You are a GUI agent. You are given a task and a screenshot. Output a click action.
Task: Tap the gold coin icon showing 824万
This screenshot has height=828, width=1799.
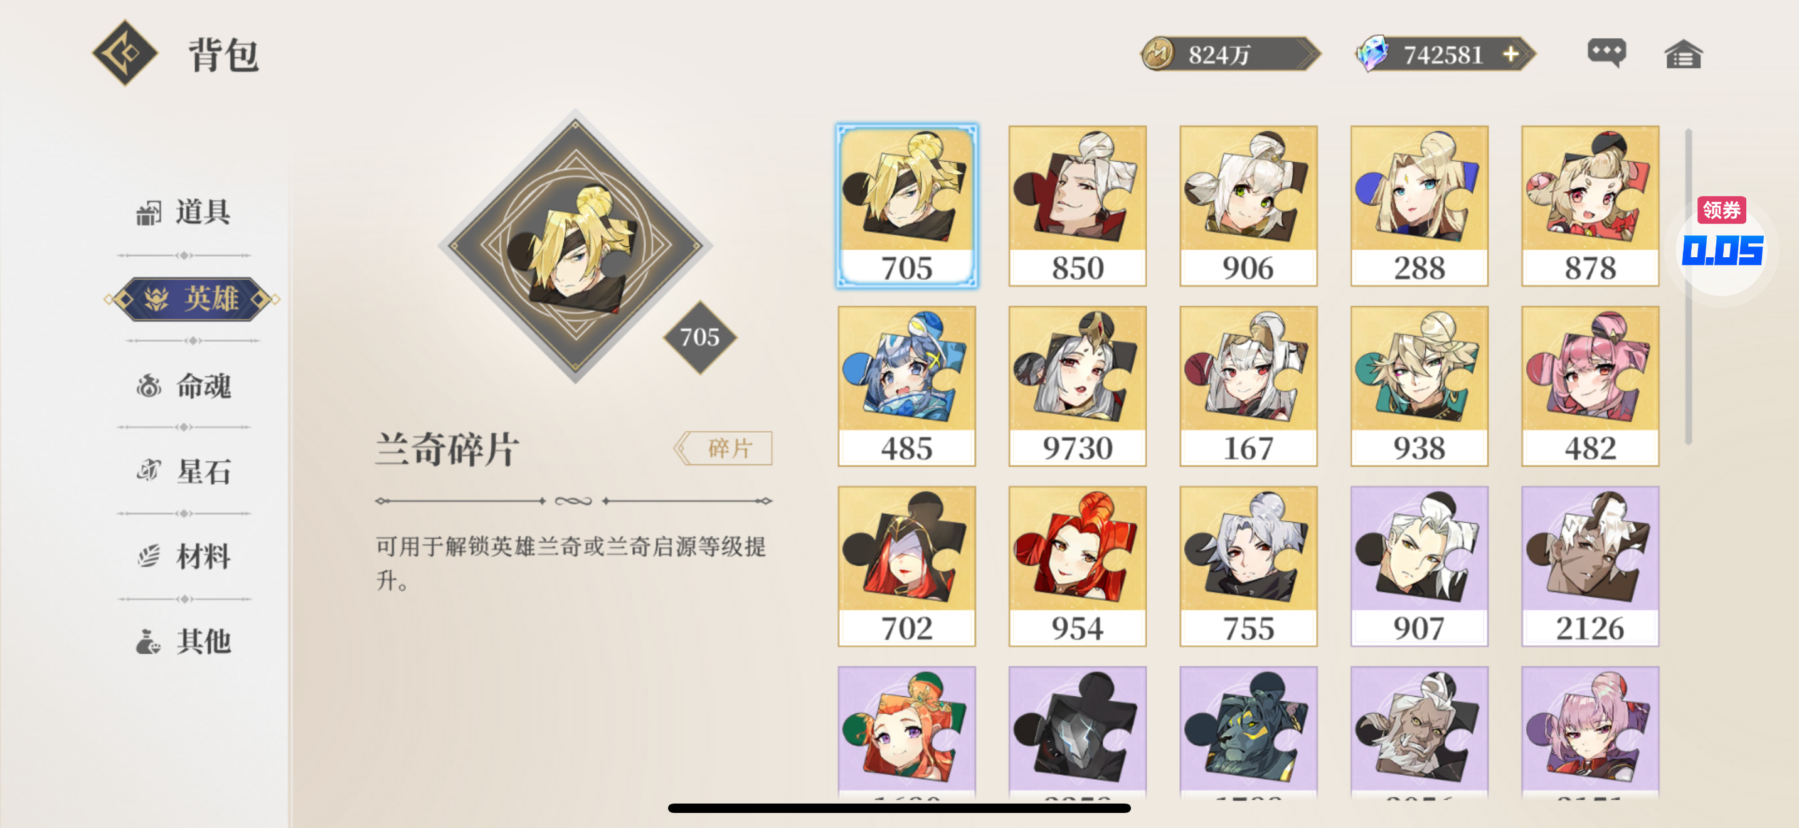coord(1159,54)
